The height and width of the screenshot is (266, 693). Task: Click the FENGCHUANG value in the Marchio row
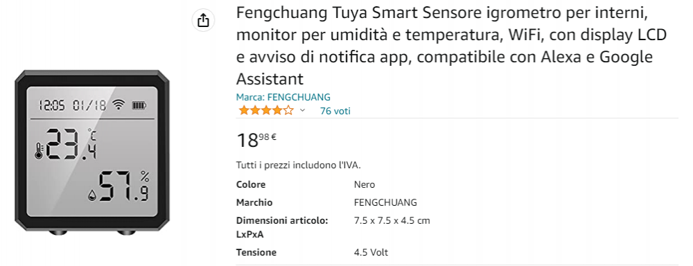pyautogui.click(x=385, y=202)
